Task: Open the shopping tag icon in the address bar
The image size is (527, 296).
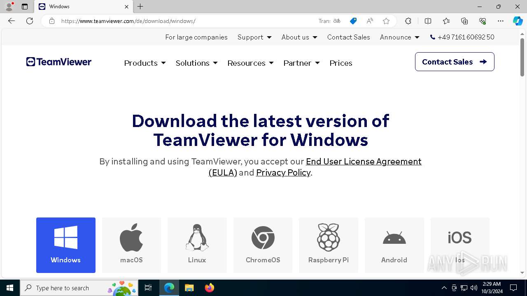Action: point(353,21)
